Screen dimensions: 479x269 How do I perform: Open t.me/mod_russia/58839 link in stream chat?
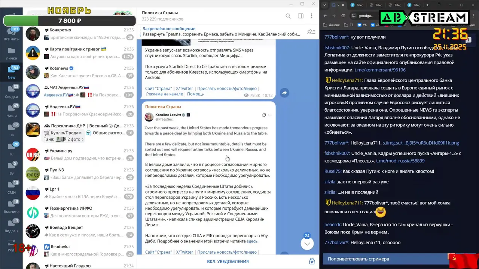click(x=400, y=161)
